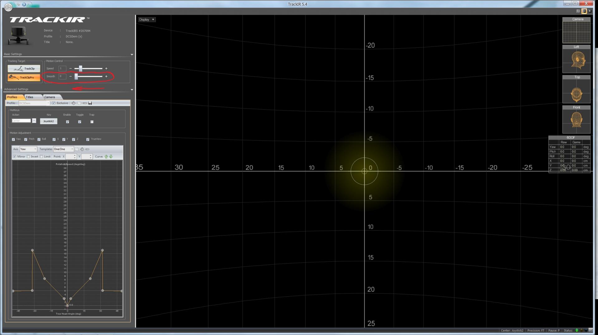Click the copy profile icon
This screenshot has width=598, height=335.
point(79,103)
